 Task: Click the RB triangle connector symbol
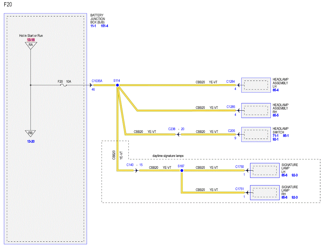tap(30, 133)
